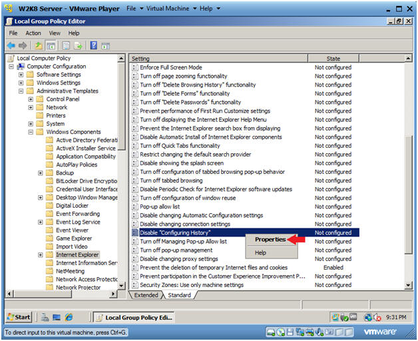
Task: Select the NetMeeting folder in tree
Action: point(70,271)
